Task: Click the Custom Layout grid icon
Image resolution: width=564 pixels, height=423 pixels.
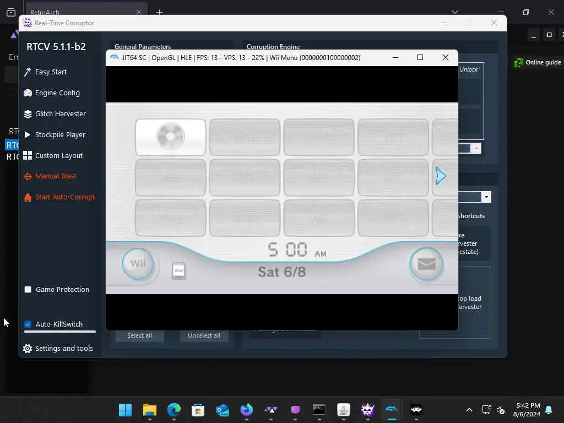Action: click(28, 155)
